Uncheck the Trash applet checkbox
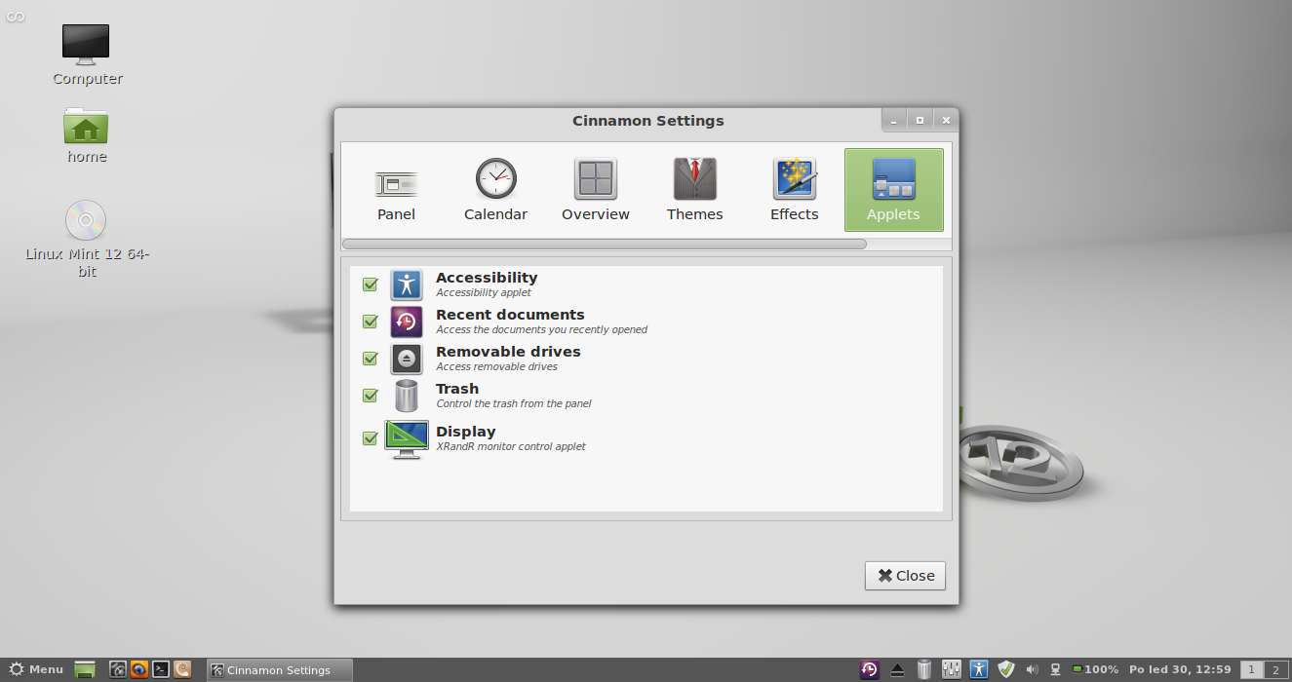This screenshot has width=1292, height=682. point(370,396)
